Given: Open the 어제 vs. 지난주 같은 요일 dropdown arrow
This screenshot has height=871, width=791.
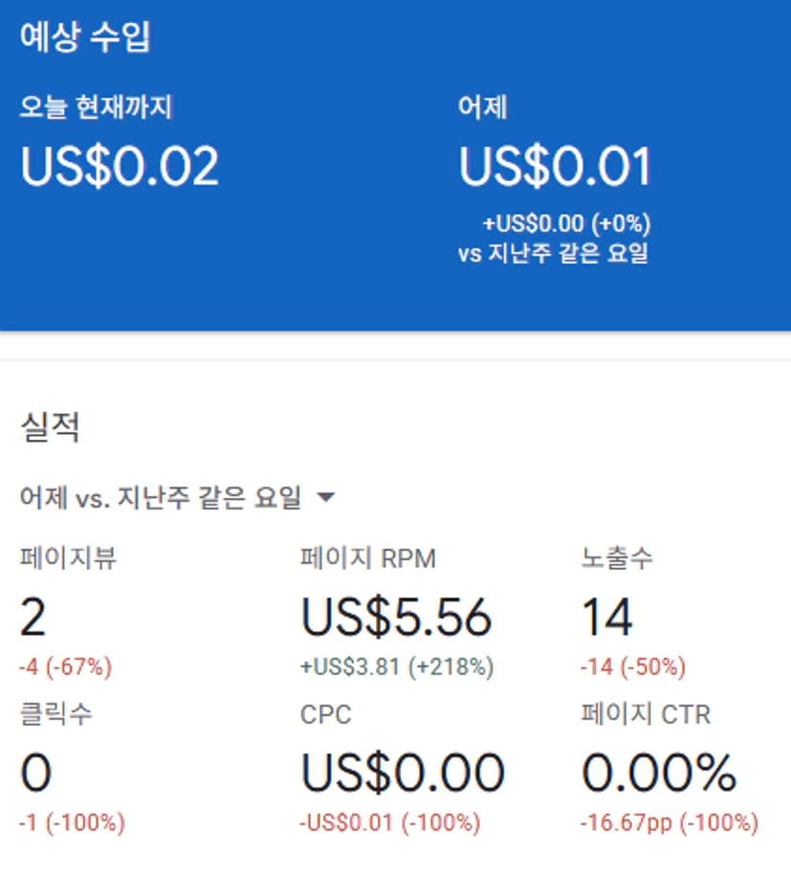Looking at the screenshot, I should [x=326, y=496].
